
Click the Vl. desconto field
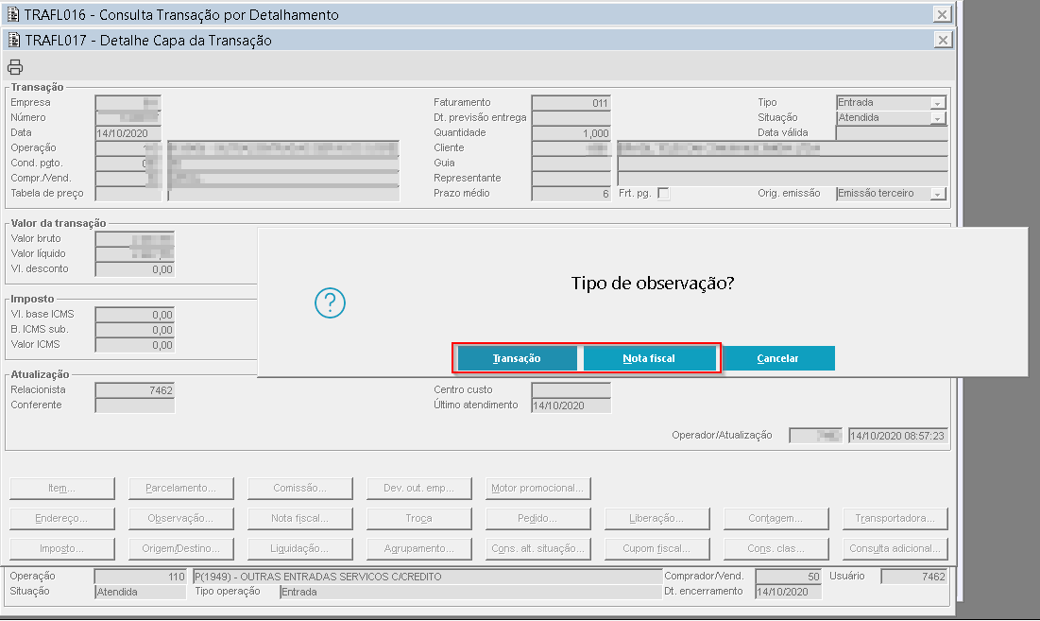coord(135,269)
